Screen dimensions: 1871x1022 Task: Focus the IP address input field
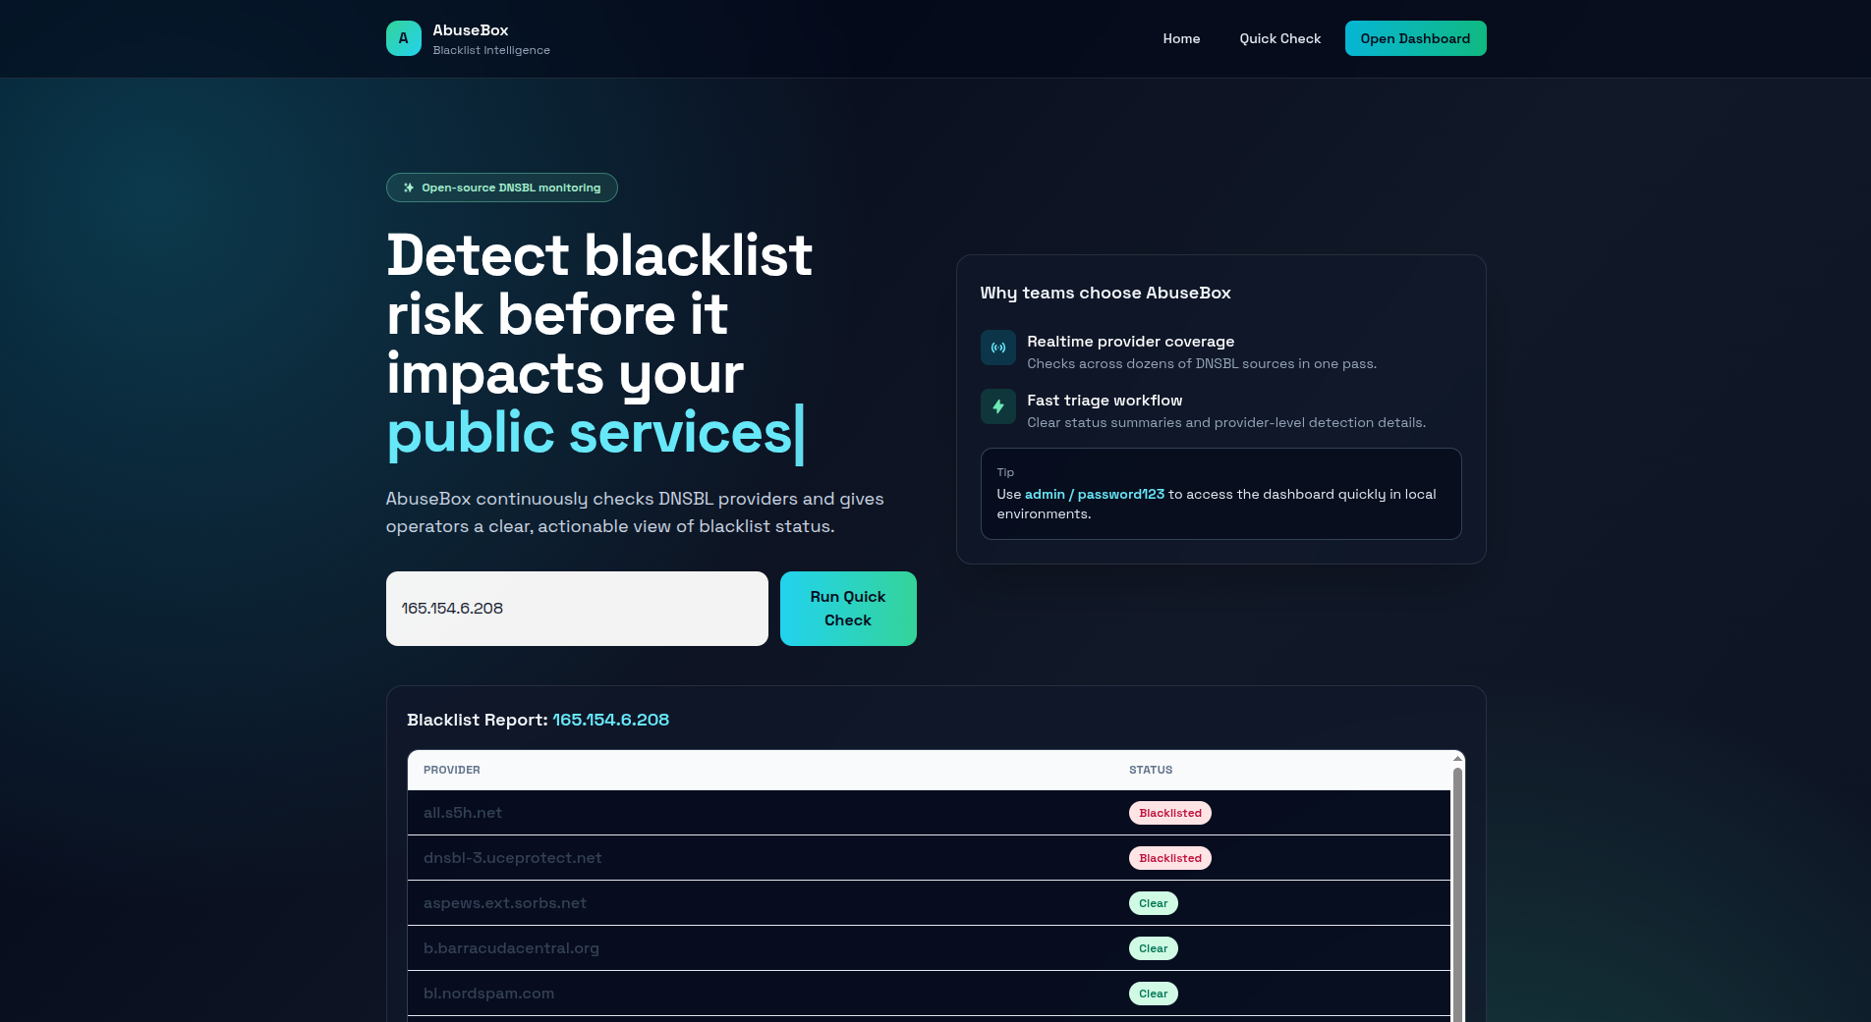(577, 609)
